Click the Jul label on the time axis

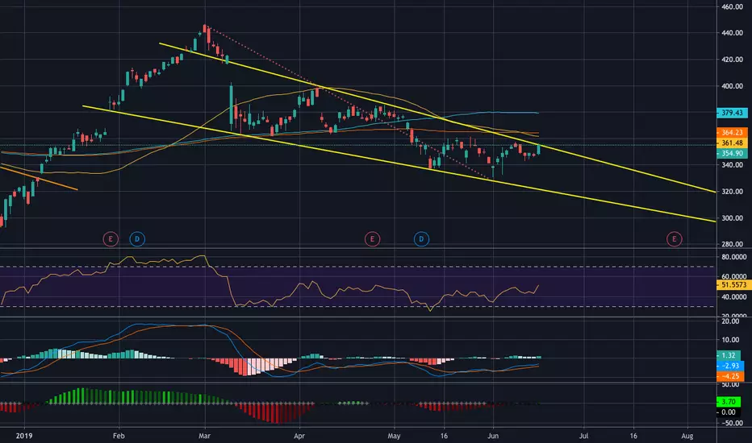[583, 436]
